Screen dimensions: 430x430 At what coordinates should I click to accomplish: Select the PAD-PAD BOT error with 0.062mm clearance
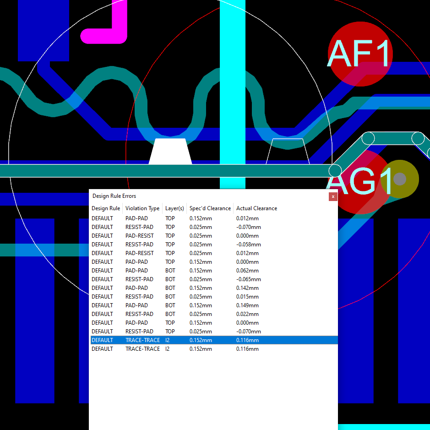point(183,271)
